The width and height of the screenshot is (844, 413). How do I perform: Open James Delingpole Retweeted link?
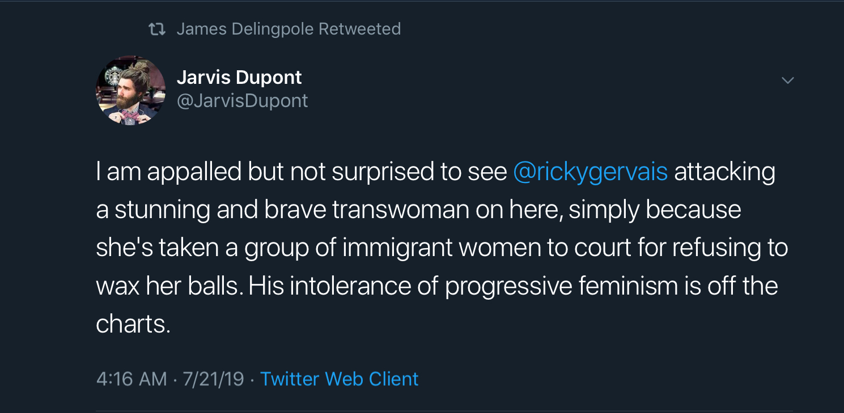point(289,29)
